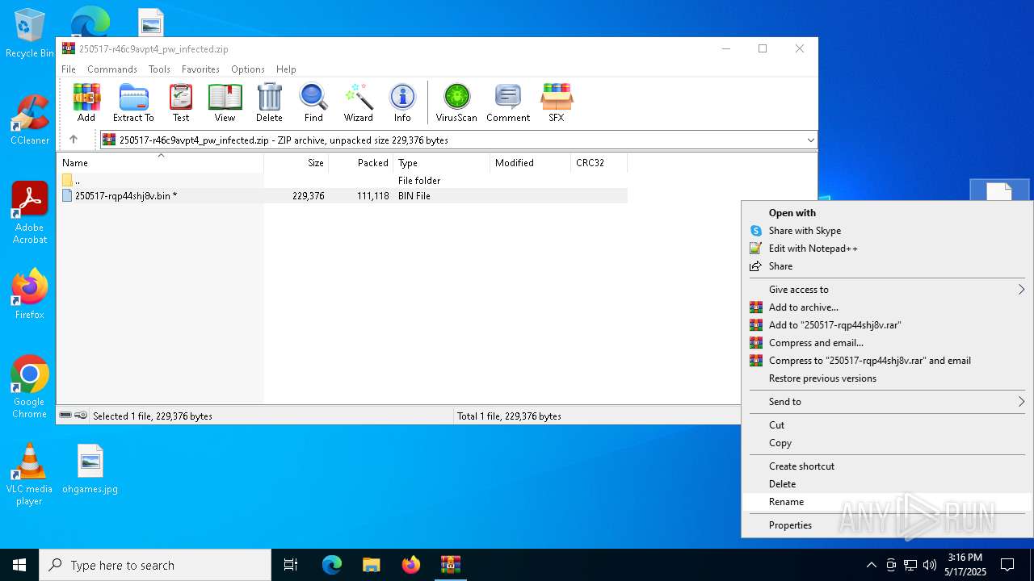Open the Windows Start menu
This screenshot has height=581, width=1034.
19,565
